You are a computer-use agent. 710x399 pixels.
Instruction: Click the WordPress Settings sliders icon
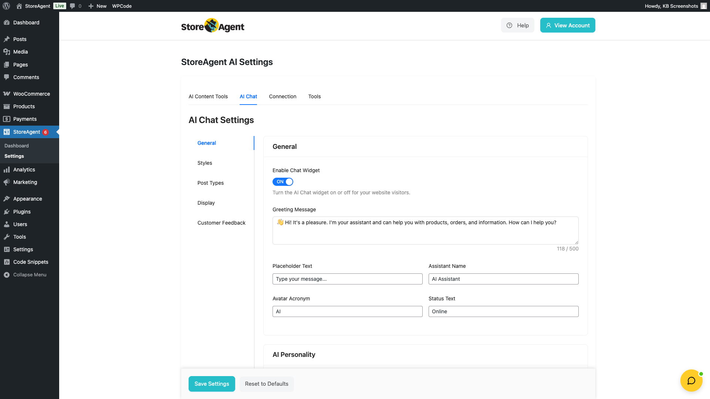click(7, 249)
